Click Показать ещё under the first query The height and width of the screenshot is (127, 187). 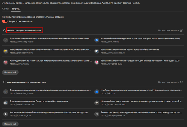(x=10, y=72)
